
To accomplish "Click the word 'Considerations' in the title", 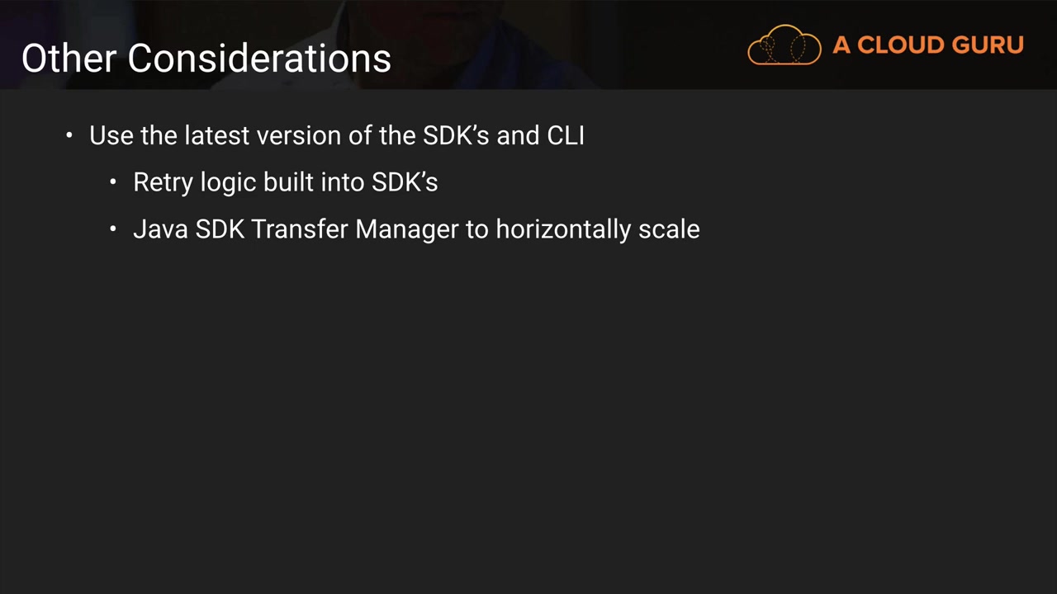I will tap(258, 59).
